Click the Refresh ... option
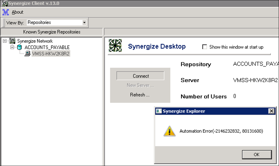The height and width of the screenshot is (166, 279). (140, 95)
